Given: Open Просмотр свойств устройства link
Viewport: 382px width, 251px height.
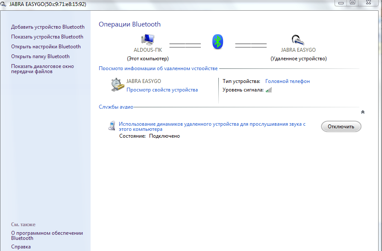Looking at the screenshot, I should (162, 90).
